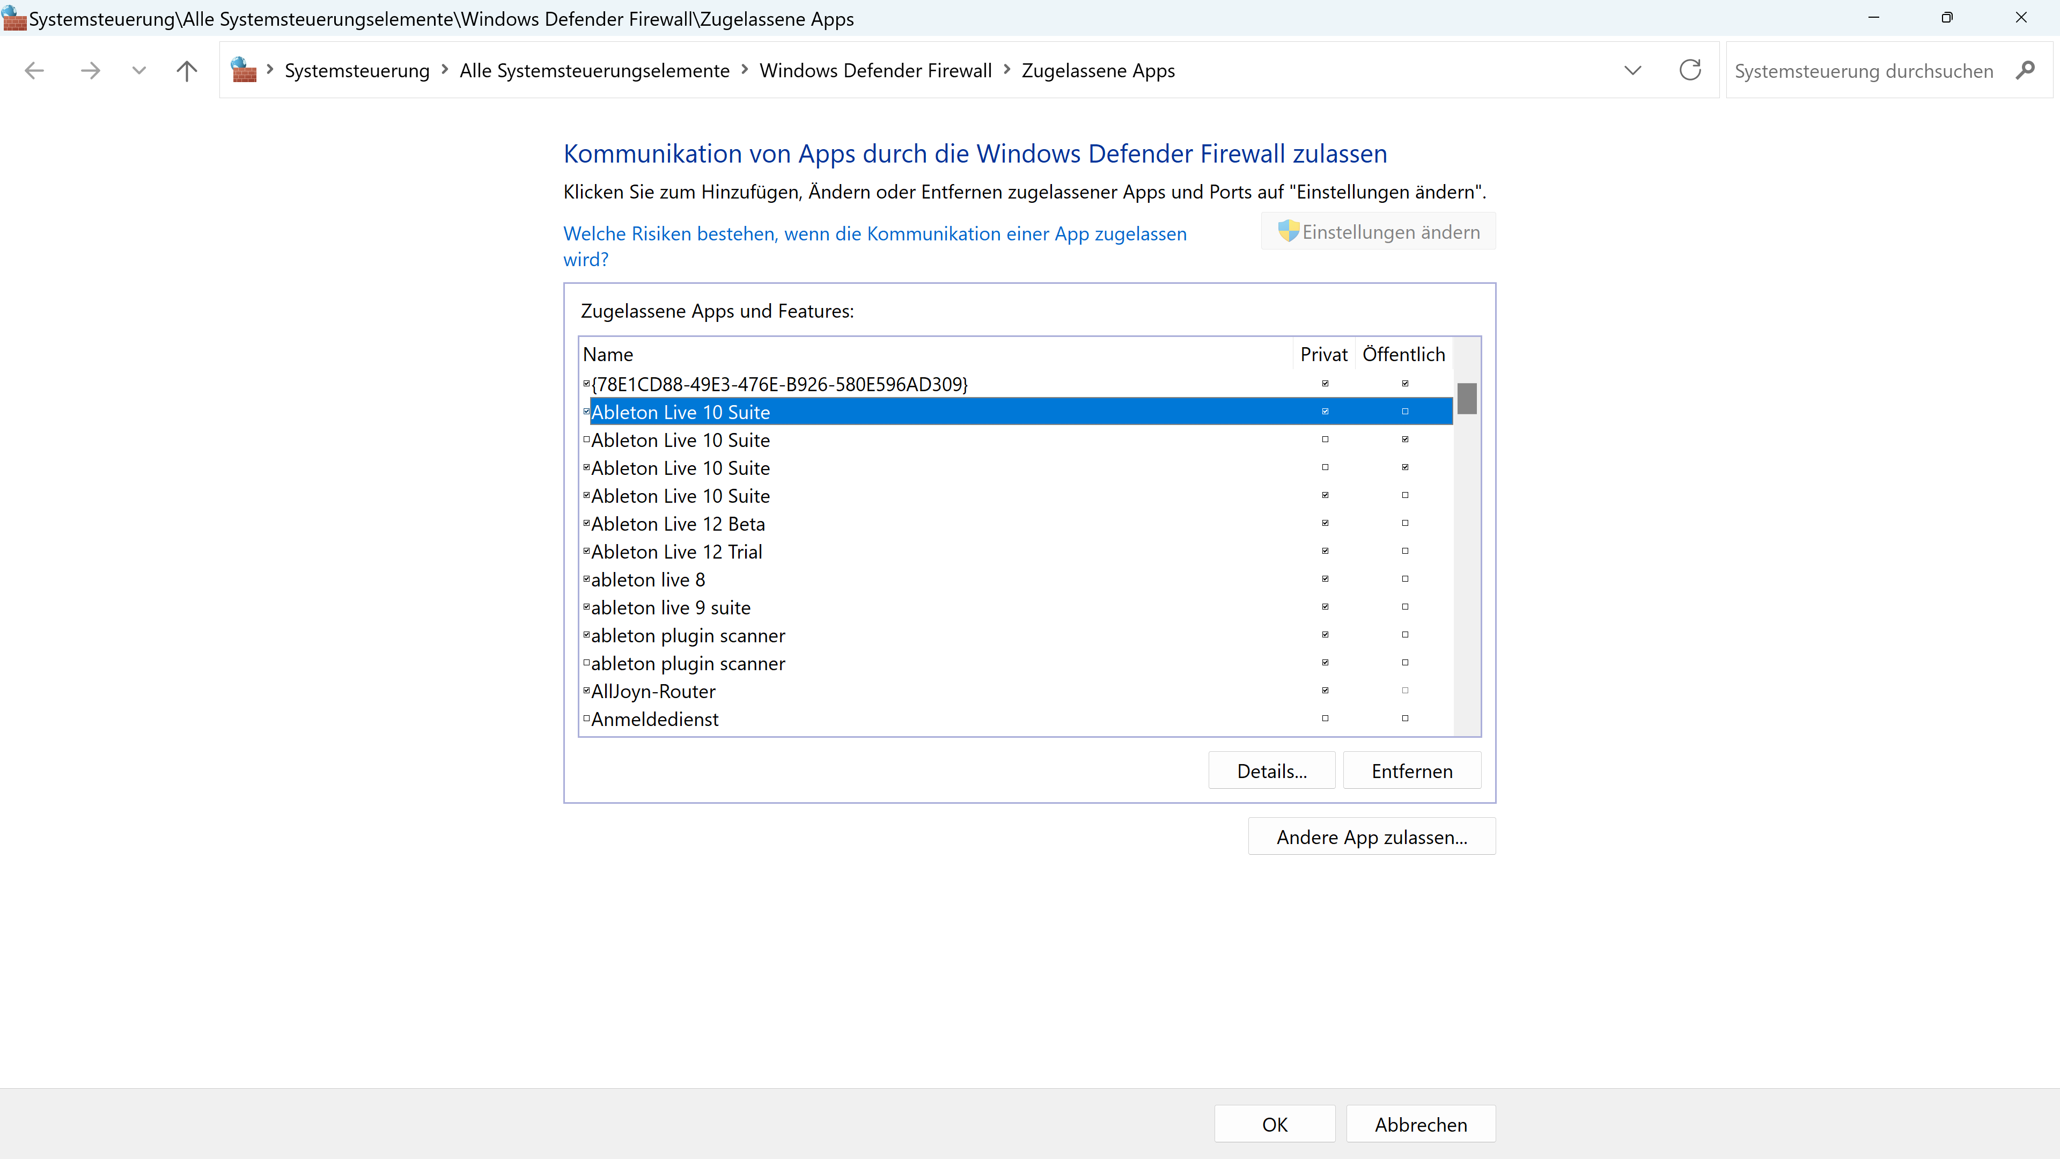Enable Öffentlich for ableton live 8

click(1405, 579)
